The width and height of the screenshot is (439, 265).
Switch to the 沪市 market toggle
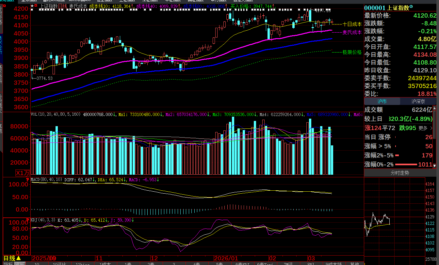382,102
